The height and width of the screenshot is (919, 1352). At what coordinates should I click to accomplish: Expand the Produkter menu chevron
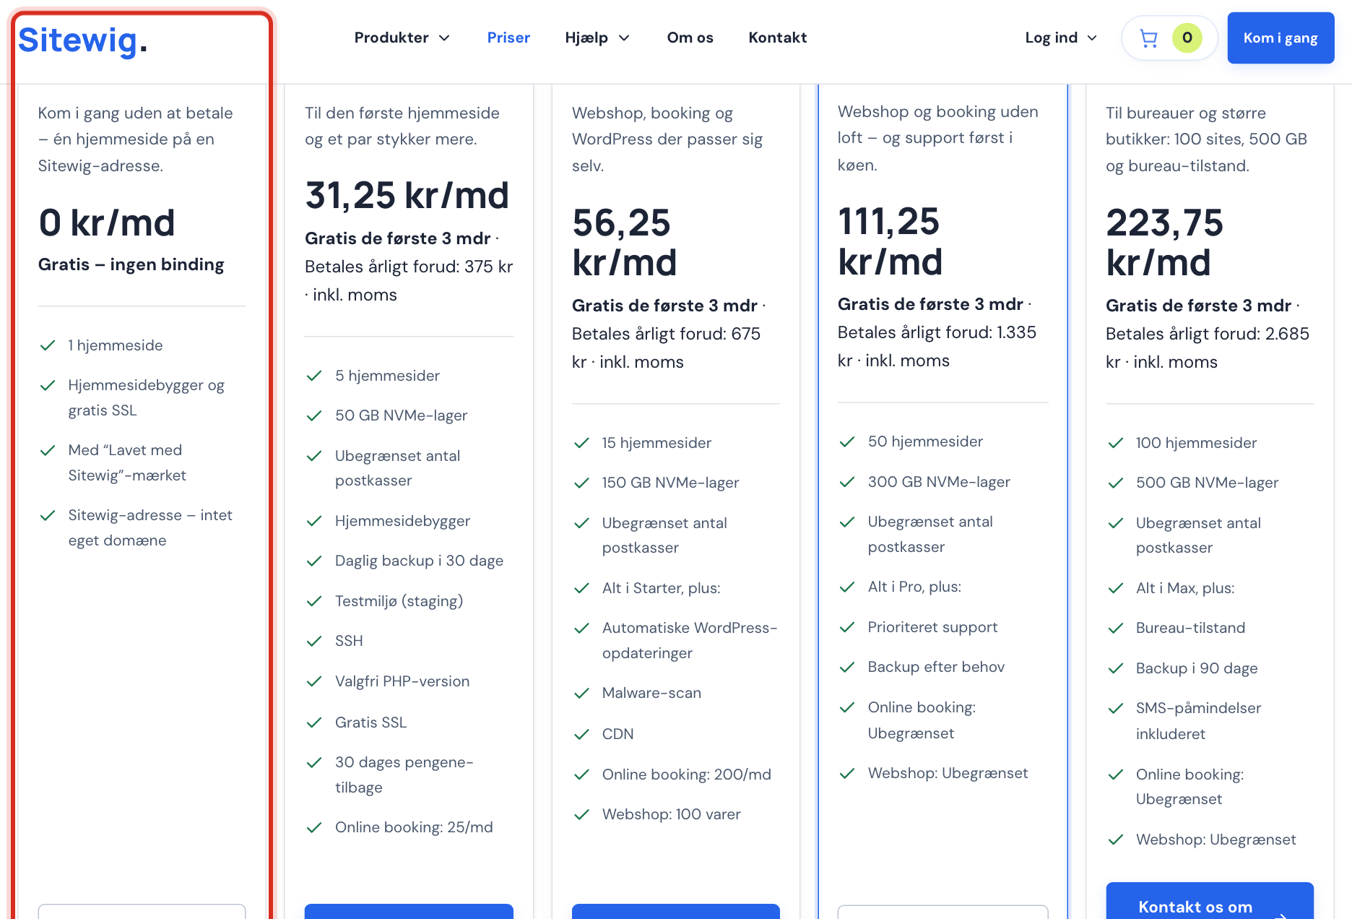click(445, 38)
